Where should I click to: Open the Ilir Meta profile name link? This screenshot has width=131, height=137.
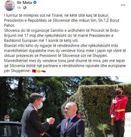(24, 3)
